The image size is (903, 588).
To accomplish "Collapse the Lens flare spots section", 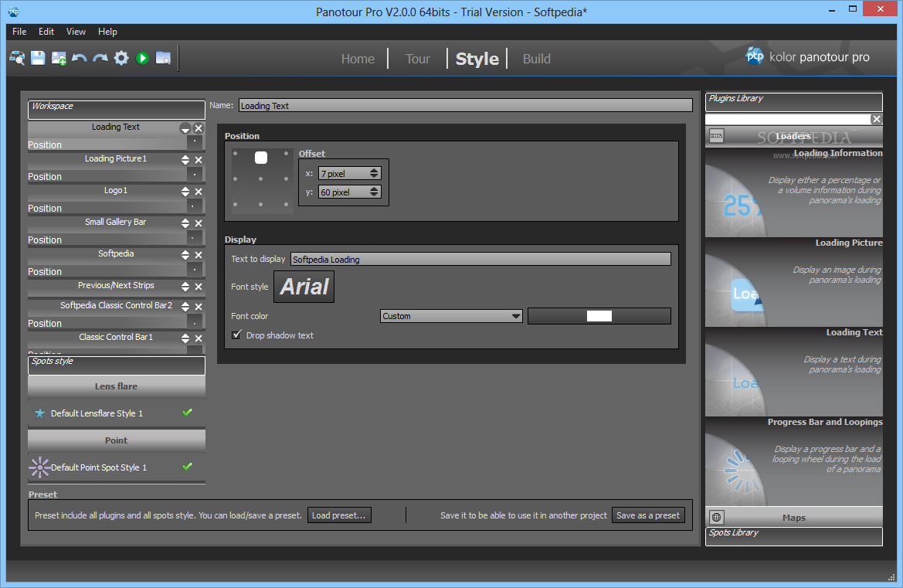I will click(x=117, y=386).
